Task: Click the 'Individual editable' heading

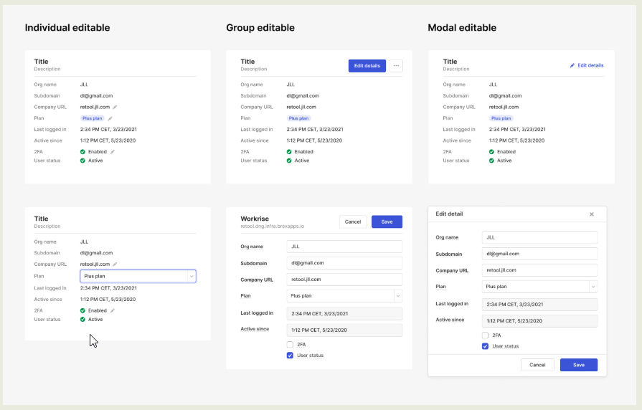Action: [67, 28]
